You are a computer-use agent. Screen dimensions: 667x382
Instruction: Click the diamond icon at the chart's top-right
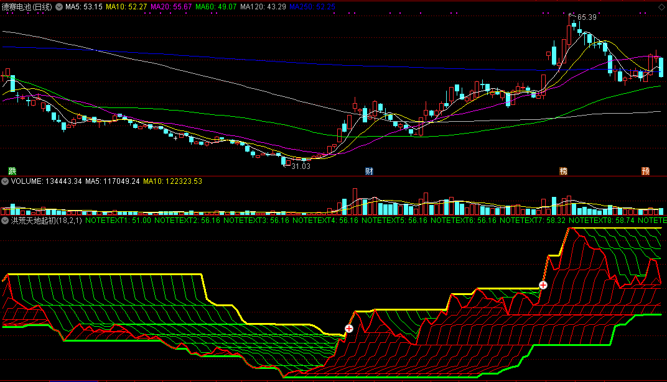661,7
